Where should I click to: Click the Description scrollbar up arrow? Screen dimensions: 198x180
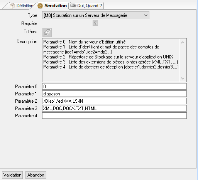point(183,42)
